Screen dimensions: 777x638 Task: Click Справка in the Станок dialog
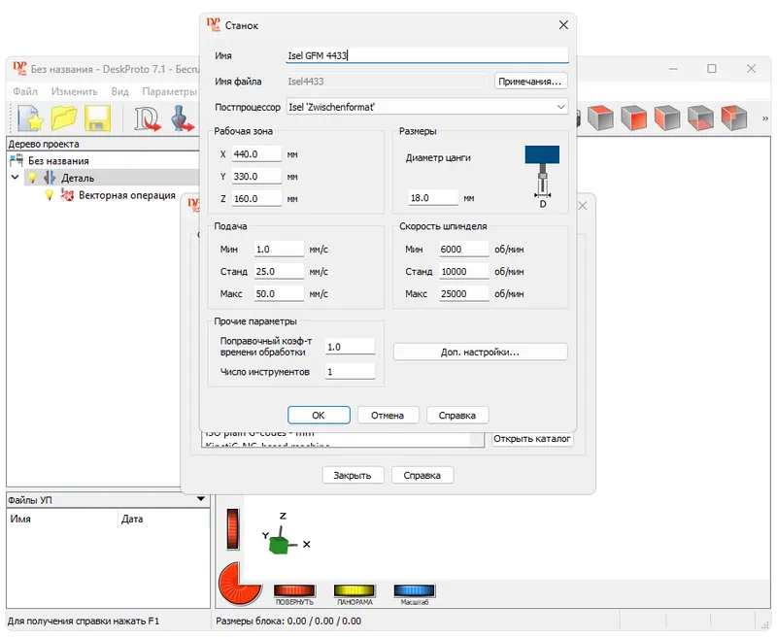[x=457, y=415]
